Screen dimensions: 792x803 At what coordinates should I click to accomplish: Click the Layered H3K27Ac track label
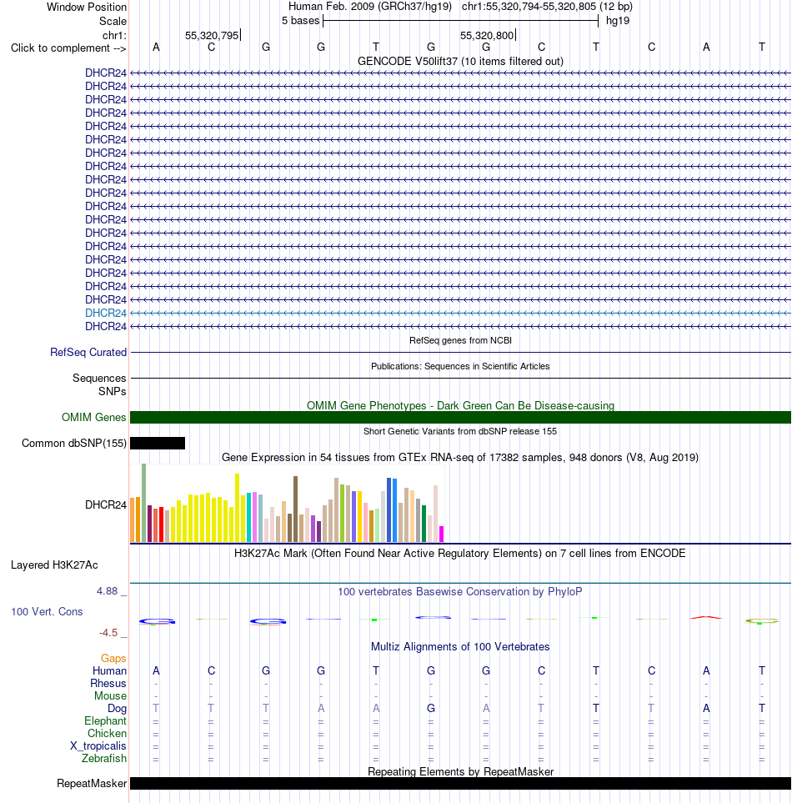pyautogui.click(x=54, y=565)
